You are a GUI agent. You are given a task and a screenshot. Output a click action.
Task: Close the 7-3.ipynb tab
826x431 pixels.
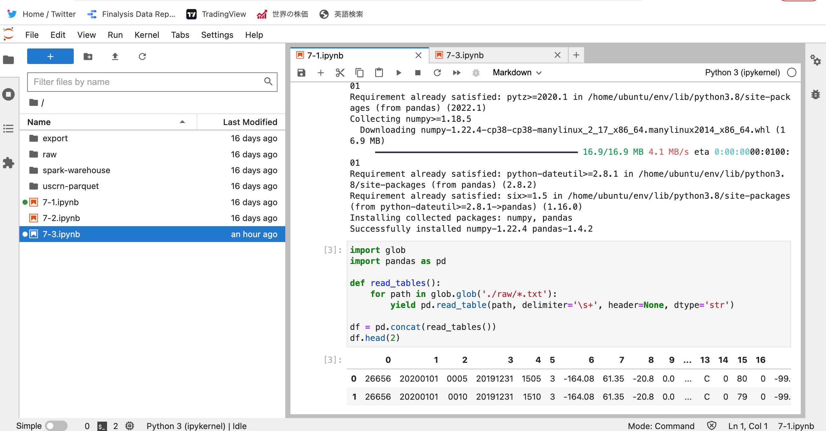[558, 55]
